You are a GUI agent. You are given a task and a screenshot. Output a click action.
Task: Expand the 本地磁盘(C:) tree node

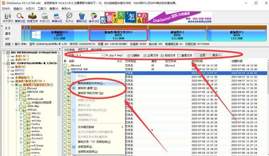pyautogui.click(x=8, y=78)
